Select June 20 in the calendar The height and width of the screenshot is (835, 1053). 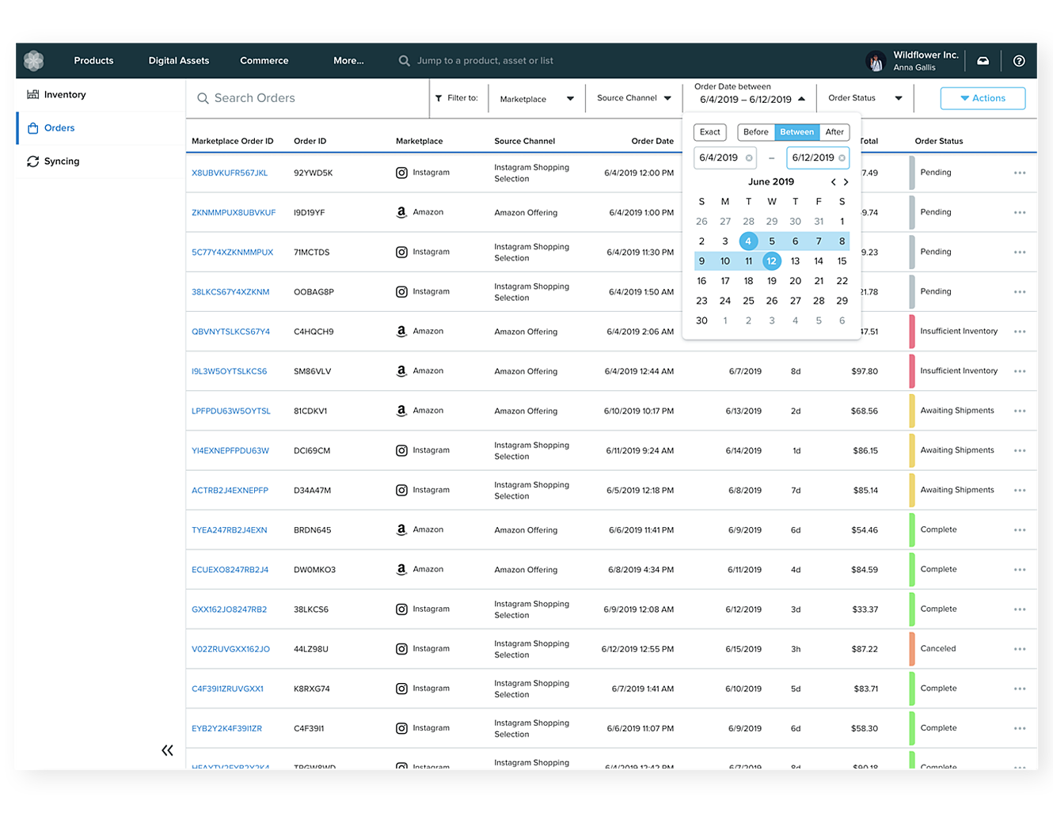pyautogui.click(x=795, y=281)
